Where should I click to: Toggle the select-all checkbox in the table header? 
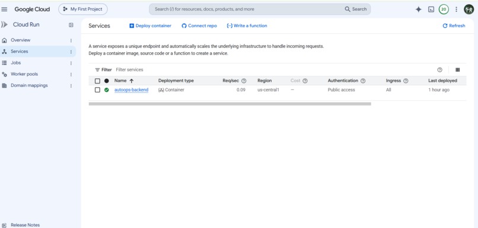point(97,81)
